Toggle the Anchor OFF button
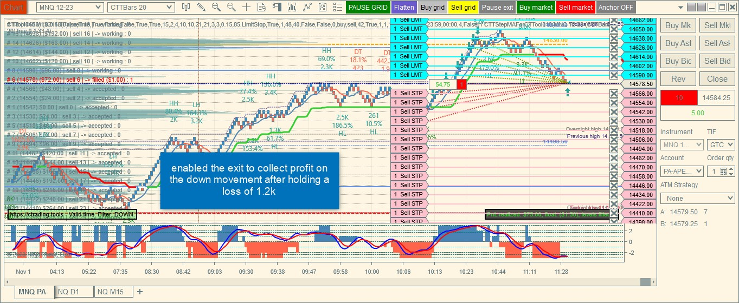Screen dimensions: 739x303 [x=616, y=8]
